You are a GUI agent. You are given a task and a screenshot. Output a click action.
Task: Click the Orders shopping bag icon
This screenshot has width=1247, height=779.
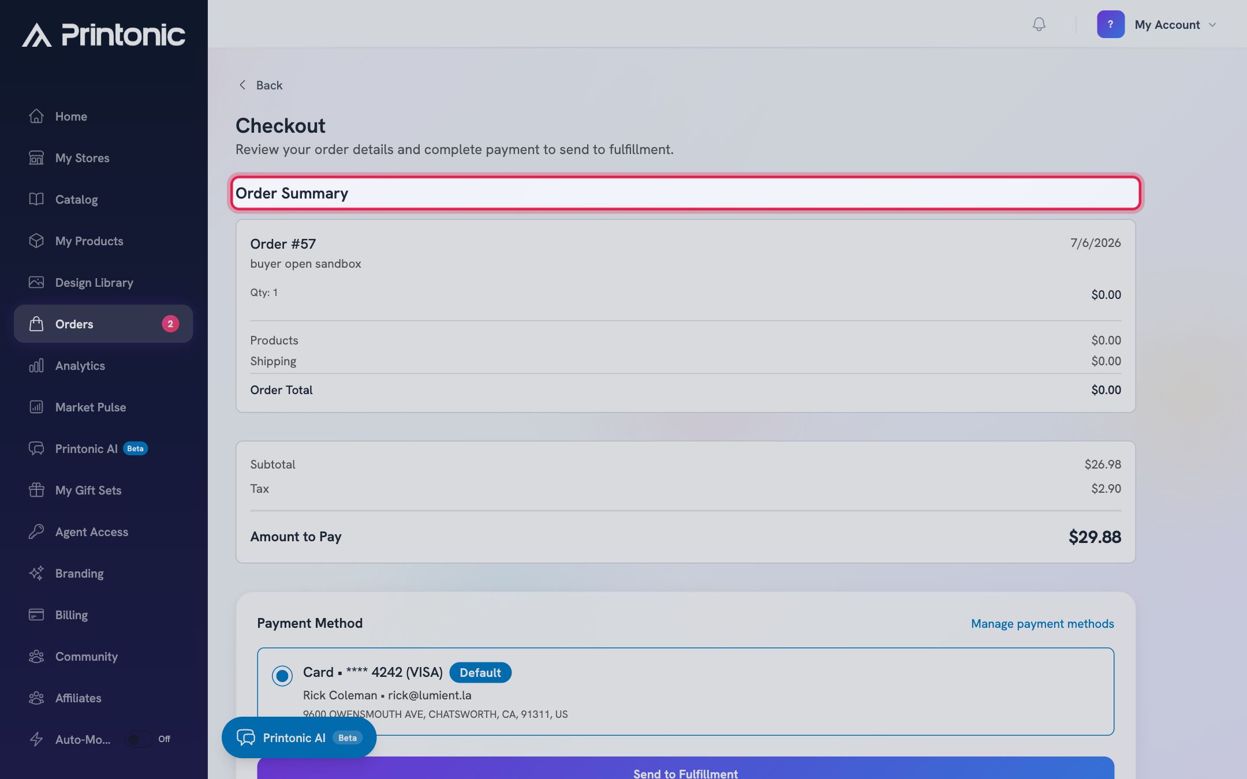coord(36,324)
